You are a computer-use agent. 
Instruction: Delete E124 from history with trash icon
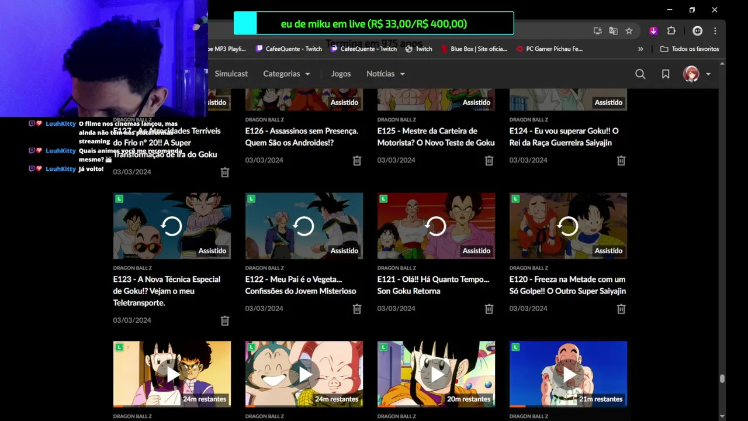pyautogui.click(x=621, y=160)
